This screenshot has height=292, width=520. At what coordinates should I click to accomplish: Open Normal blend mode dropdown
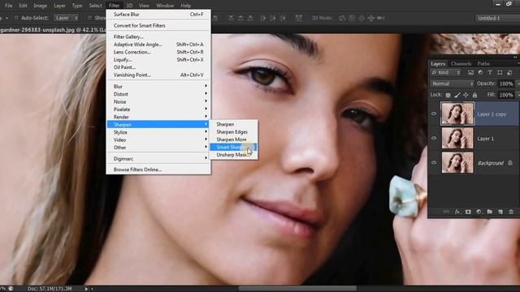pyautogui.click(x=453, y=84)
